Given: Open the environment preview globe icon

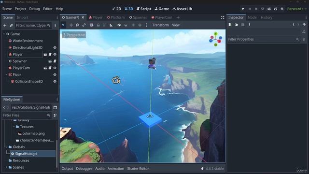Looking at the screenshot, I should click(140, 25).
